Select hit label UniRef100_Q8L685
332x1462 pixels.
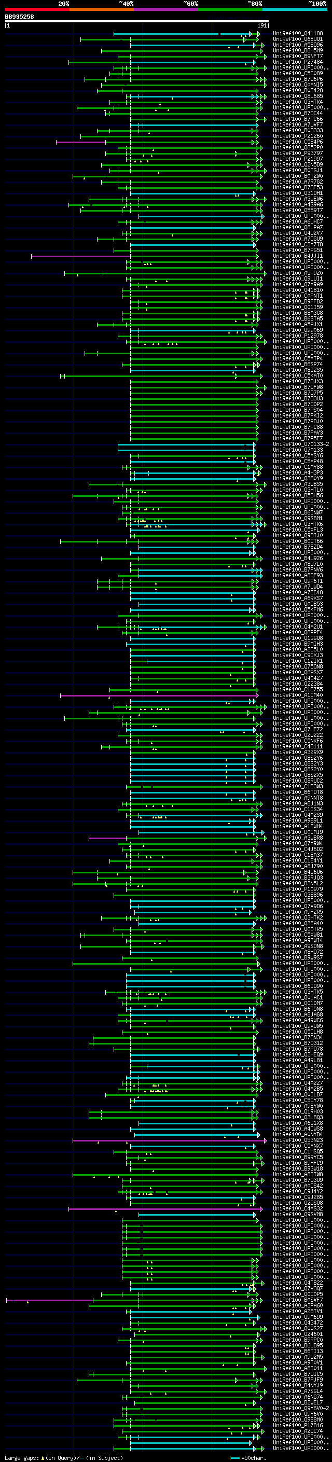point(298,96)
